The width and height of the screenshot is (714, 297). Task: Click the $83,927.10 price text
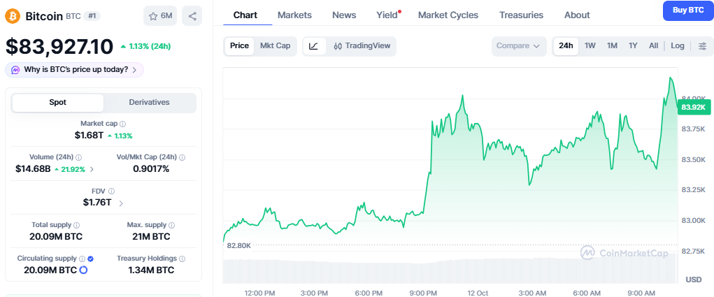tap(59, 47)
